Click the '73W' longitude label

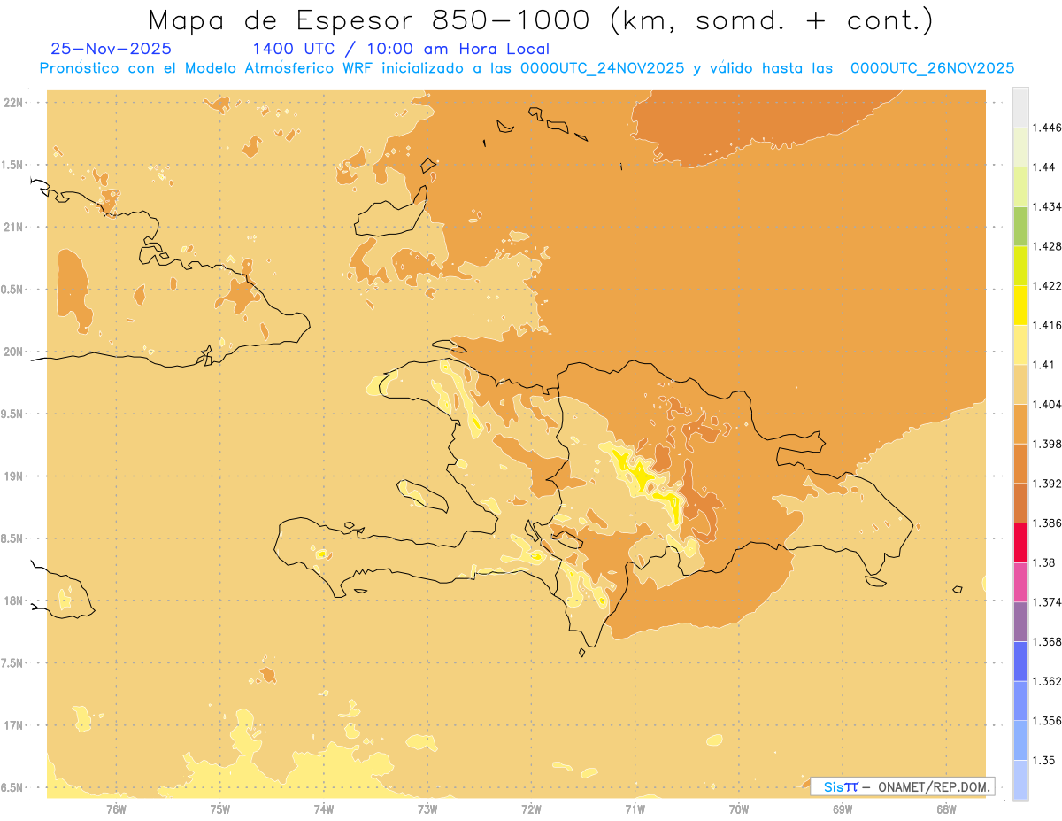click(x=427, y=809)
